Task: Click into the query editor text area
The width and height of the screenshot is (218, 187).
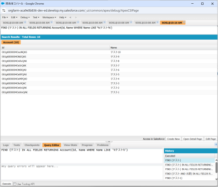Action: pos(82,156)
